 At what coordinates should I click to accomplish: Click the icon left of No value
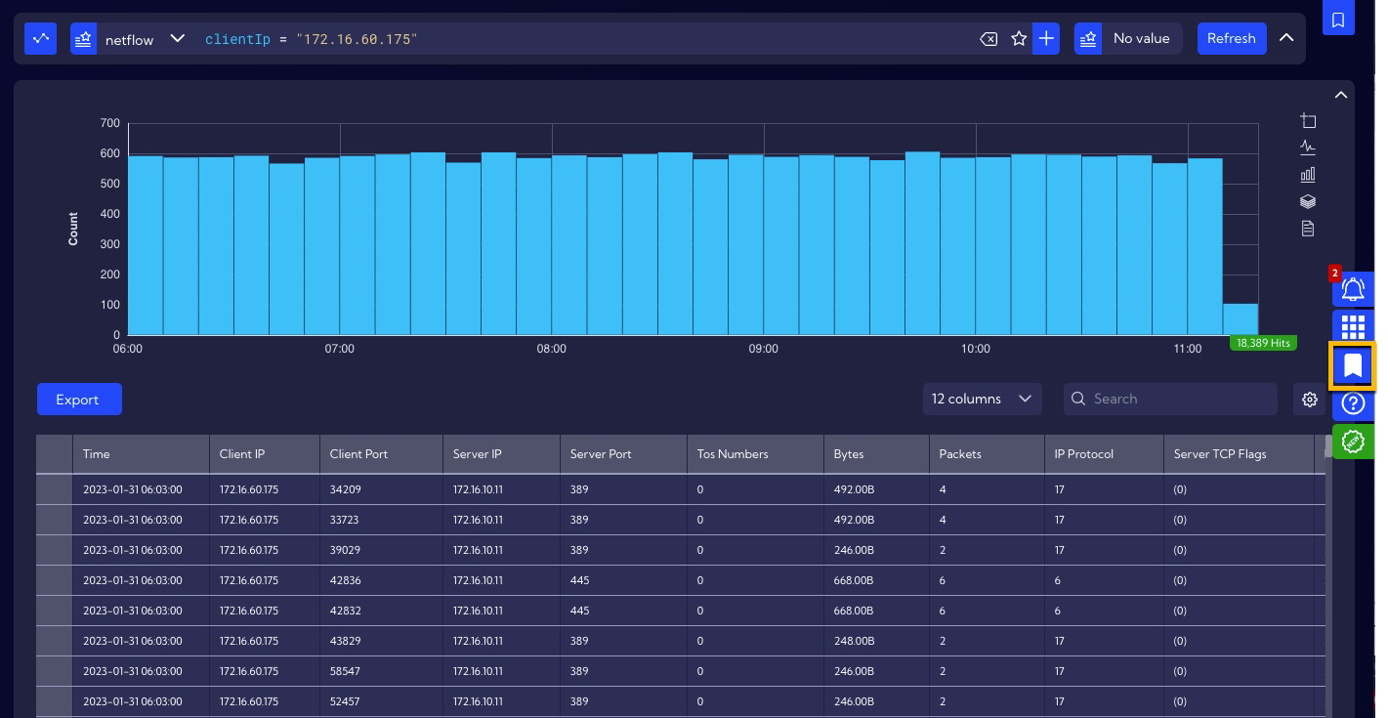(x=1088, y=39)
